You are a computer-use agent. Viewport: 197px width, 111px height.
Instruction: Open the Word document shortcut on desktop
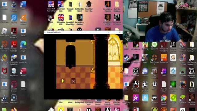click(x=23, y=4)
